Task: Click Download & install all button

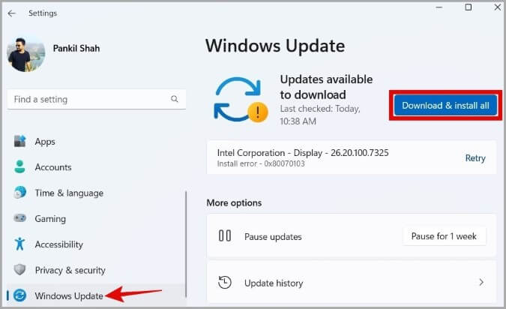Action: tap(445, 105)
